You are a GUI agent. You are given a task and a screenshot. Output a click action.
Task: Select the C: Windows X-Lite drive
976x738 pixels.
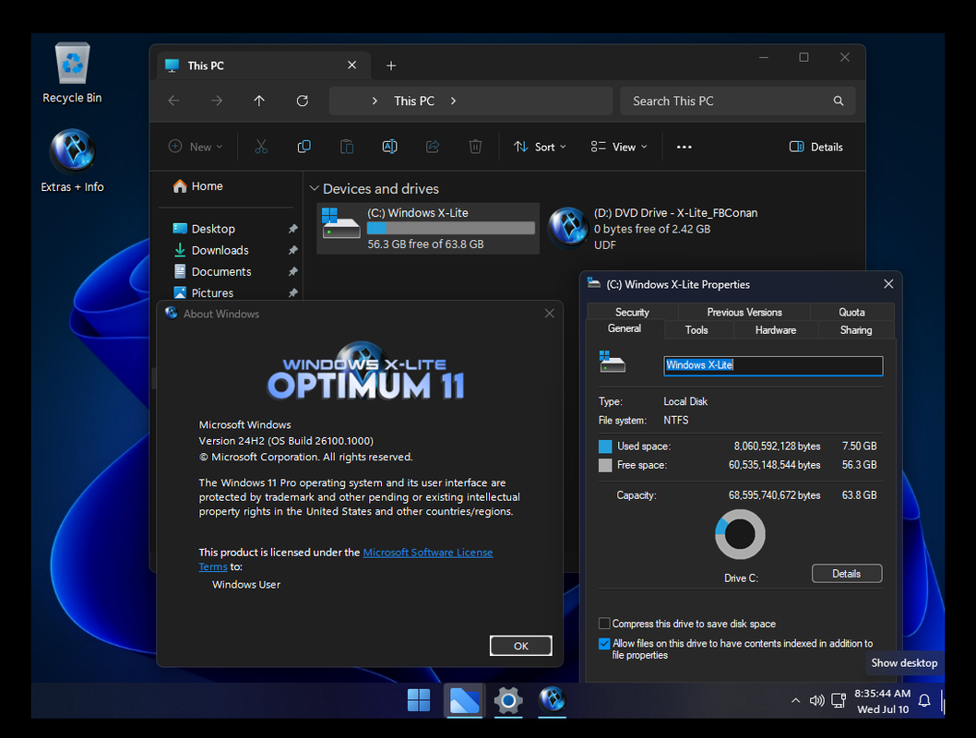428,229
